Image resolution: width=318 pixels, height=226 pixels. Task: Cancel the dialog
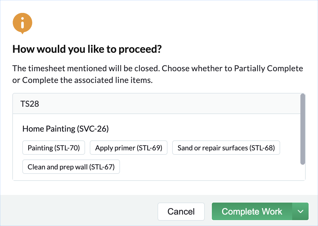tap(181, 211)
